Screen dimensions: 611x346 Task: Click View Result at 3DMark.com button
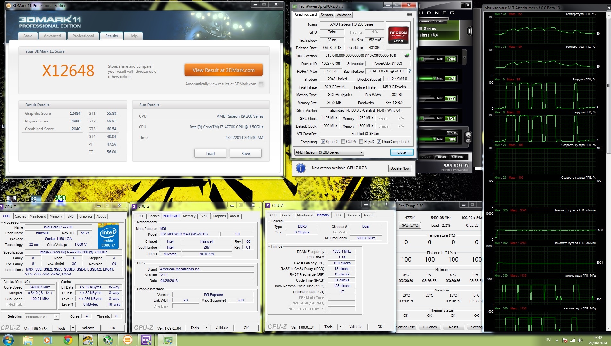pos(224,70)
